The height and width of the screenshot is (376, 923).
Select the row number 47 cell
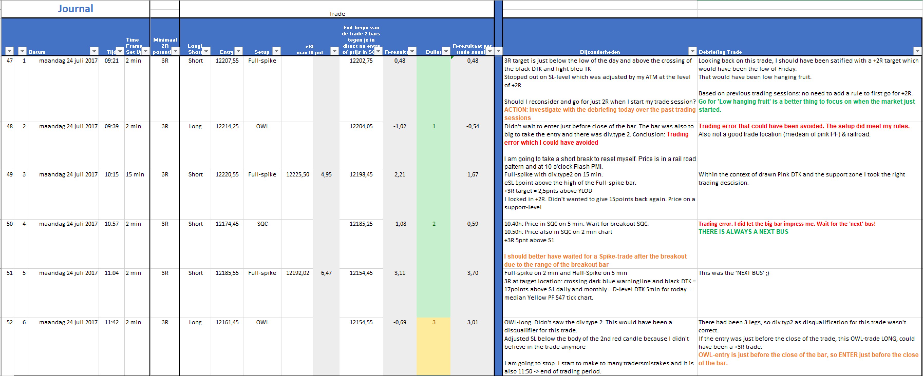(x=8, y=89)
